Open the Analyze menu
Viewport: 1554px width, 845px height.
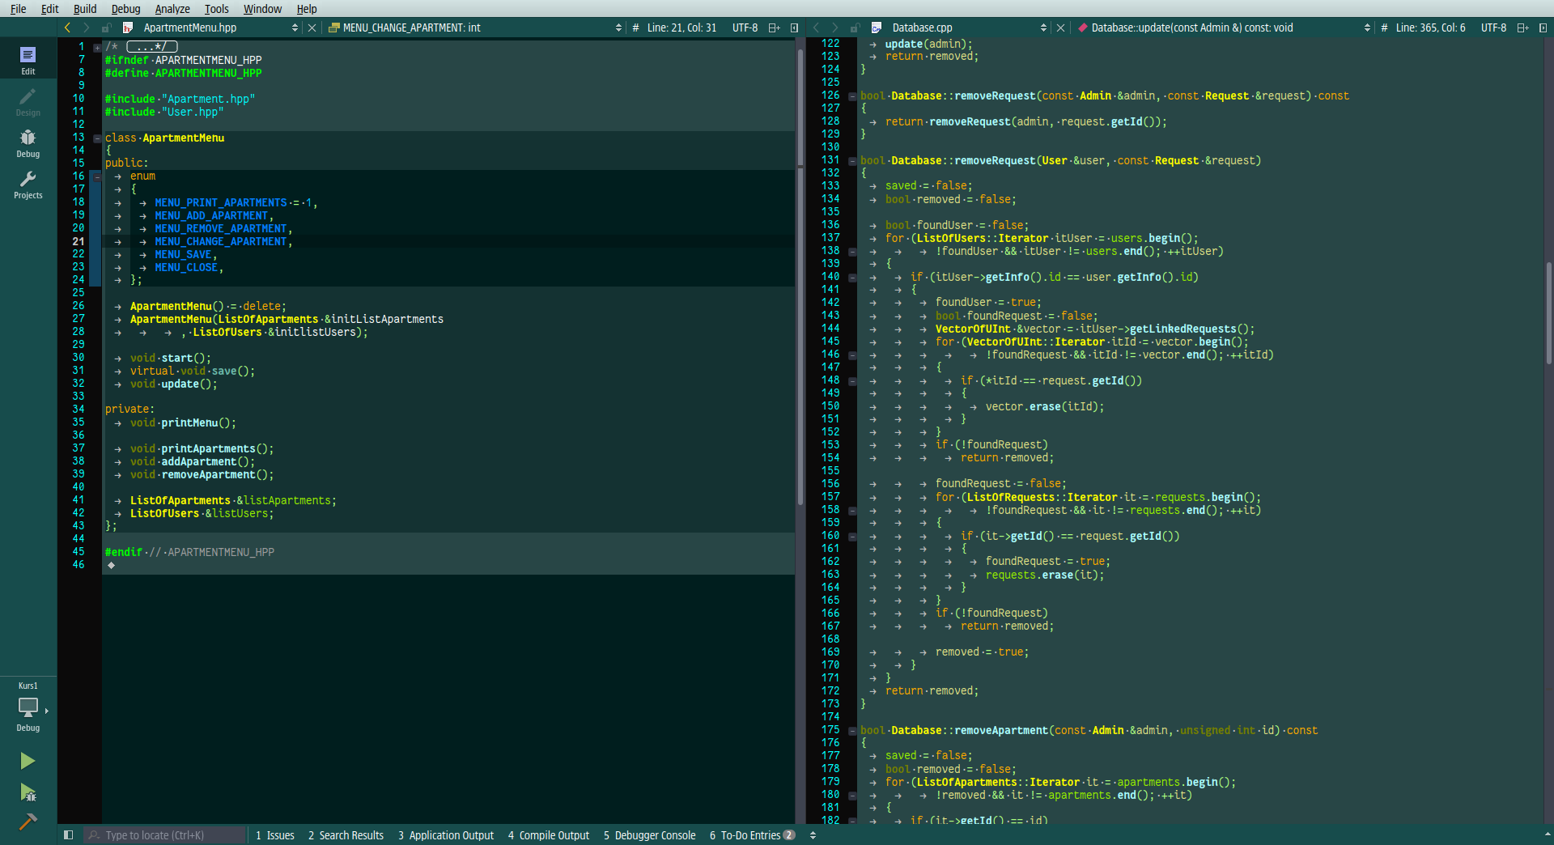pyautogui.click(x=172, y=9)
